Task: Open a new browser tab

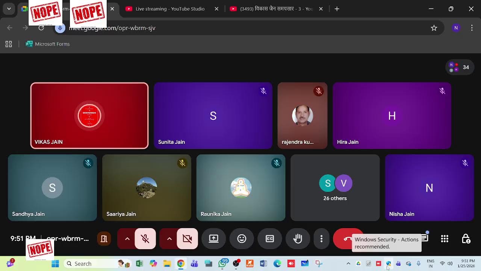Action: coord(337,9)
